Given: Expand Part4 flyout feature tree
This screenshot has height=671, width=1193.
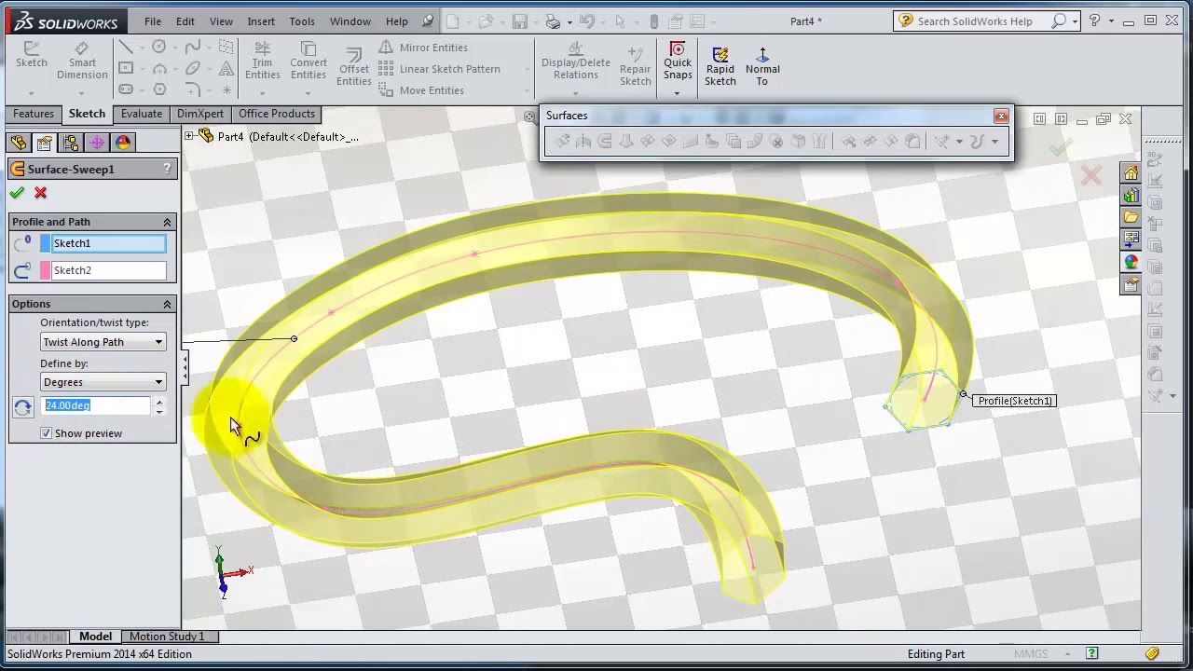Looking at the screenshot, I should 189,137.
